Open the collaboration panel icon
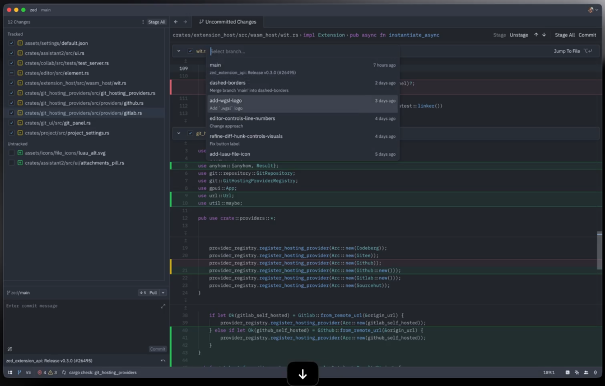This screenshot has height=386, width=605. 586,373
